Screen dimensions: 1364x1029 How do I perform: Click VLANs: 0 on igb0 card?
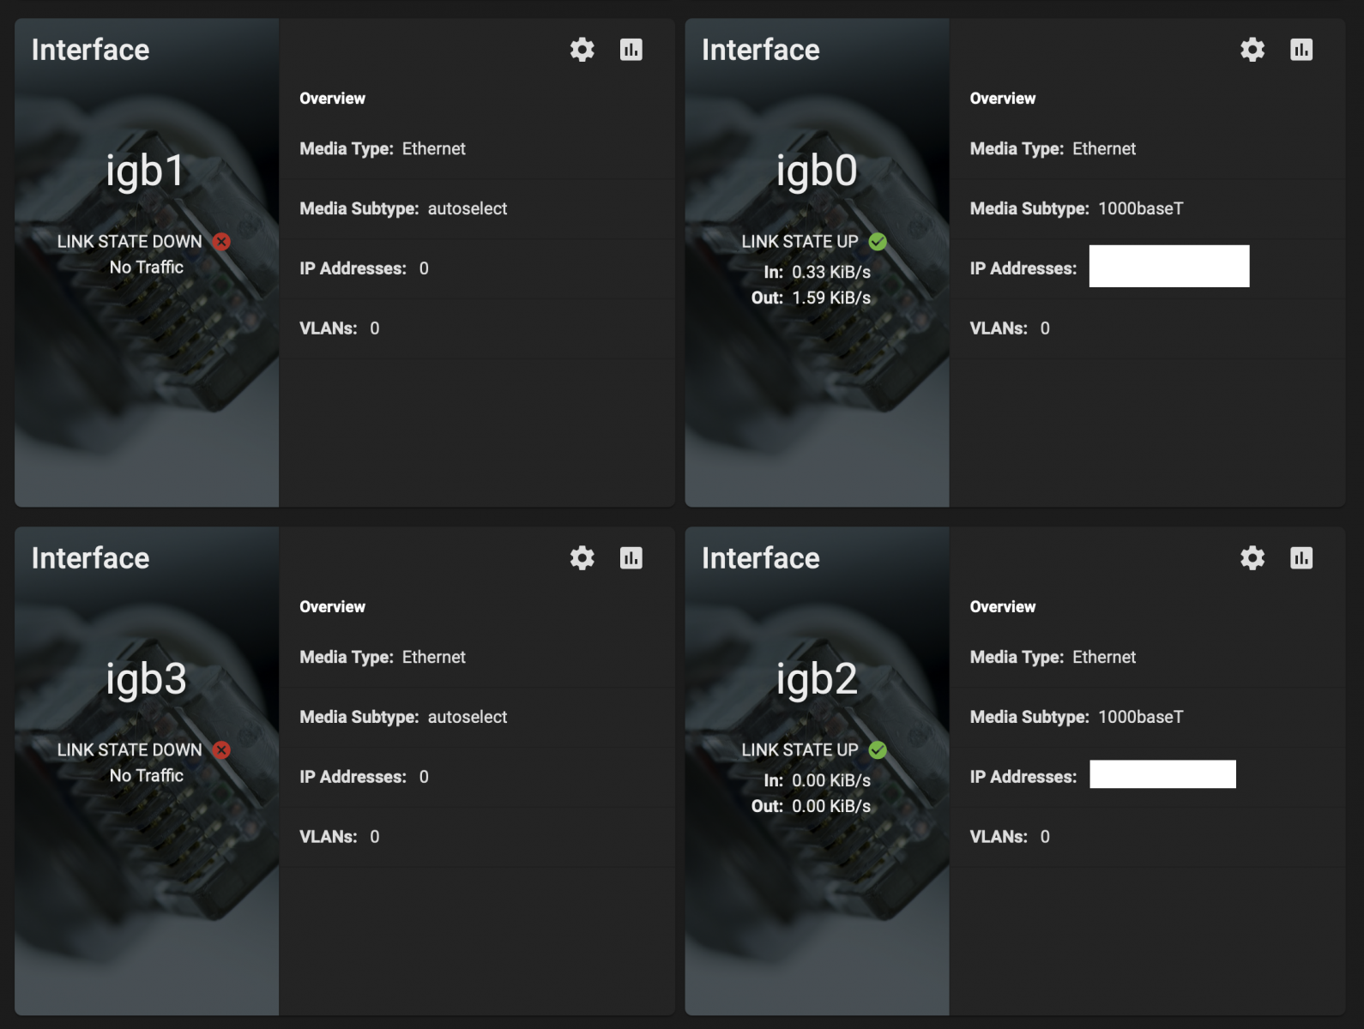pyautogui.click(x=1009, y=328)
